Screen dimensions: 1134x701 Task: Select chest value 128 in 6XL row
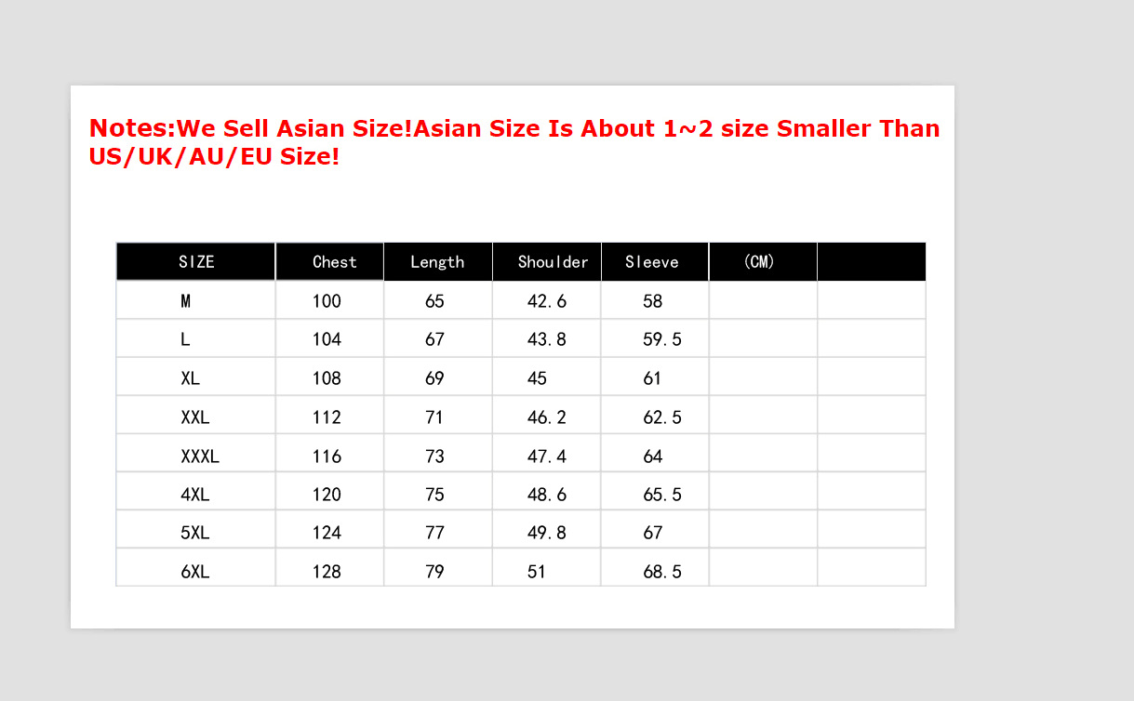pos(327,572)
